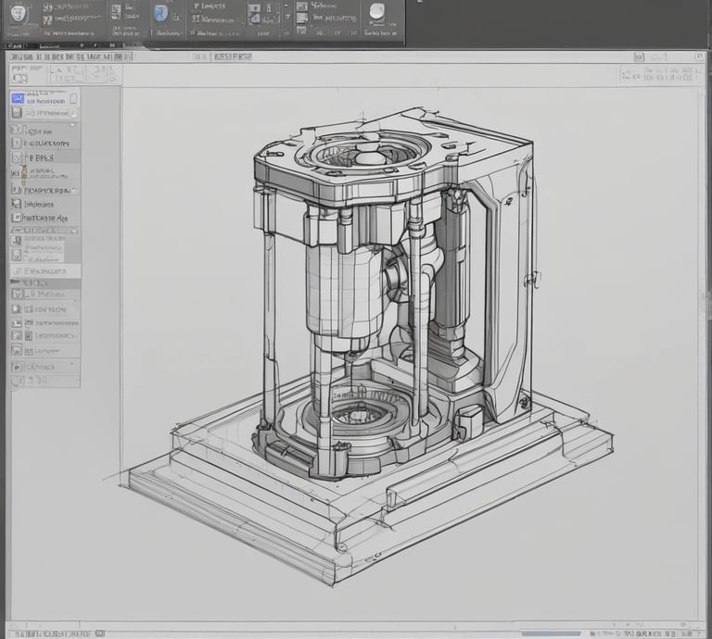Click the blue square icon in the top ribbon
Screen dimensions: 712x639
[x=160, y=14]
